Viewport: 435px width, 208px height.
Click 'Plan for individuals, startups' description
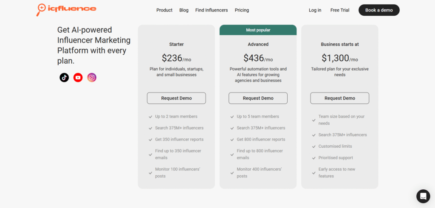click(x=176, y=72)
